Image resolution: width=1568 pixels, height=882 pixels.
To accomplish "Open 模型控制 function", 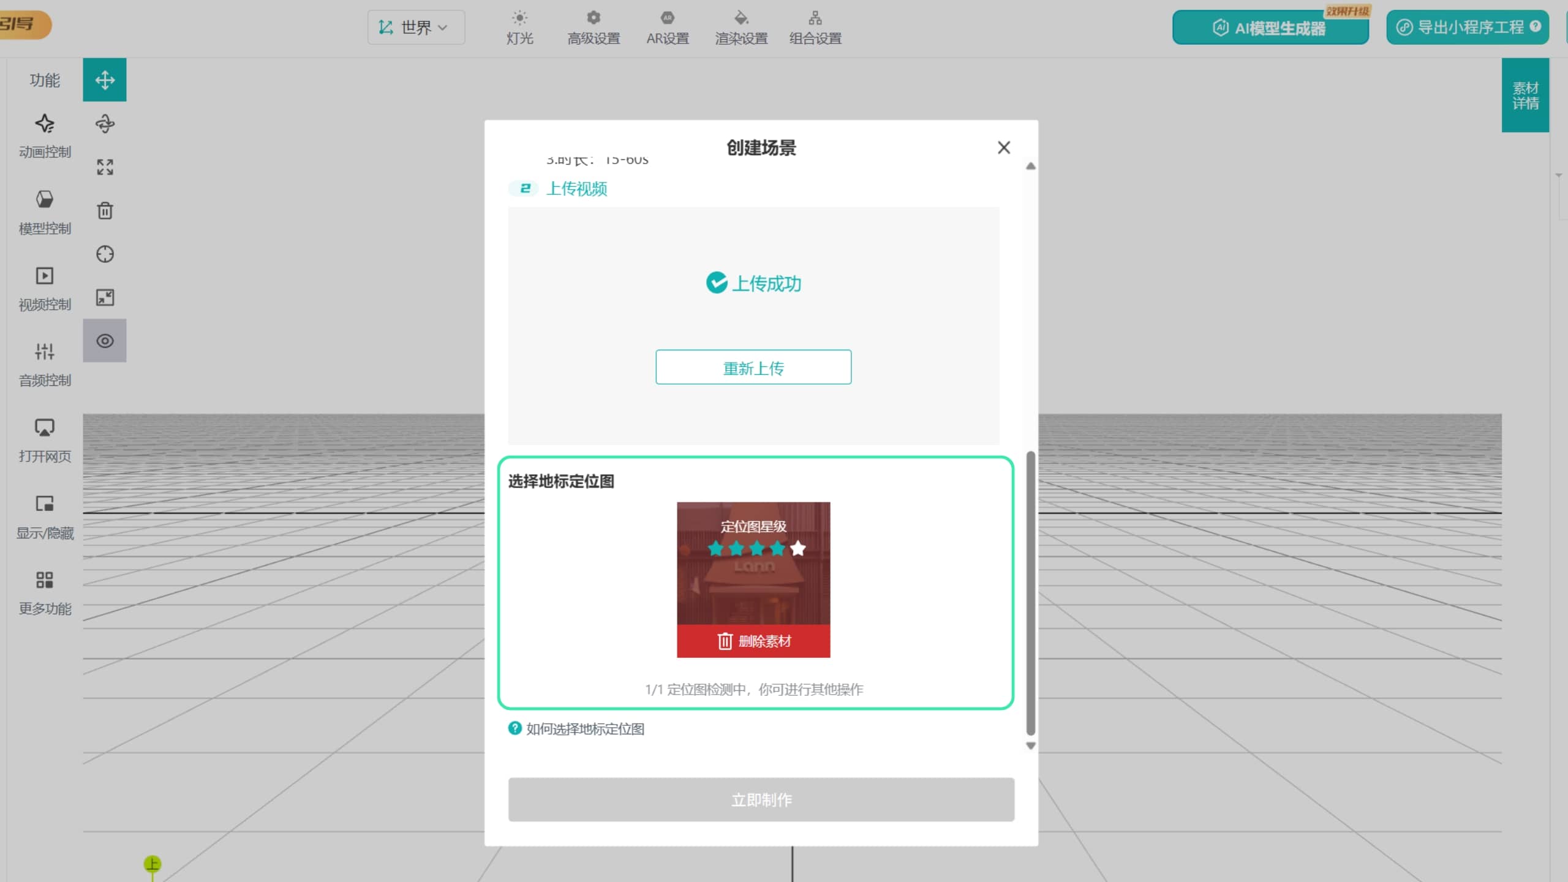I will (45, 213).
